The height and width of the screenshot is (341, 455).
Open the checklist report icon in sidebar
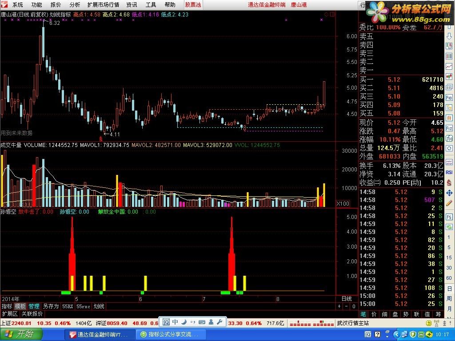449,46
